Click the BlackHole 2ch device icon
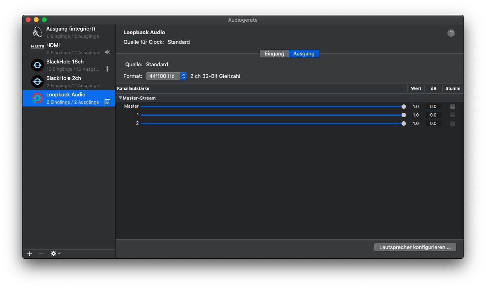The image size is (486, 288). (x=37, y=82)
